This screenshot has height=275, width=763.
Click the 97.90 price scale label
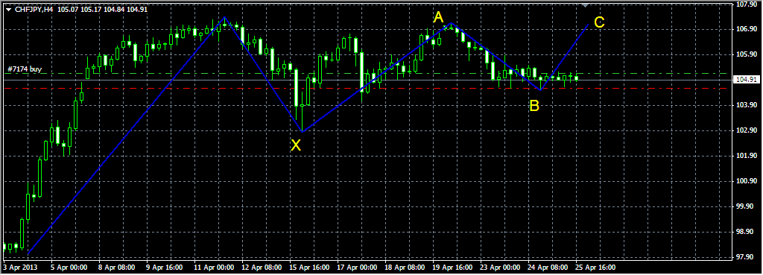[746, 257]
